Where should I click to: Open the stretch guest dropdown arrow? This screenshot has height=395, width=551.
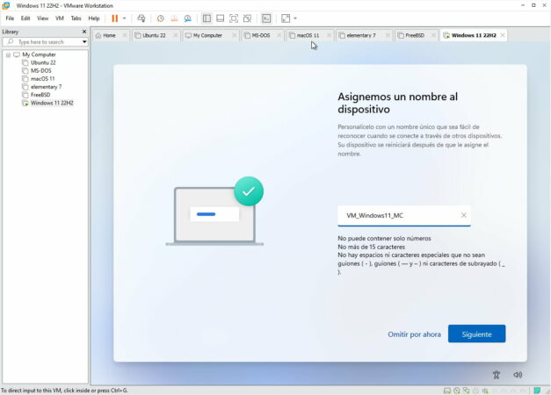pyautogui.click(x=295, y=18)
